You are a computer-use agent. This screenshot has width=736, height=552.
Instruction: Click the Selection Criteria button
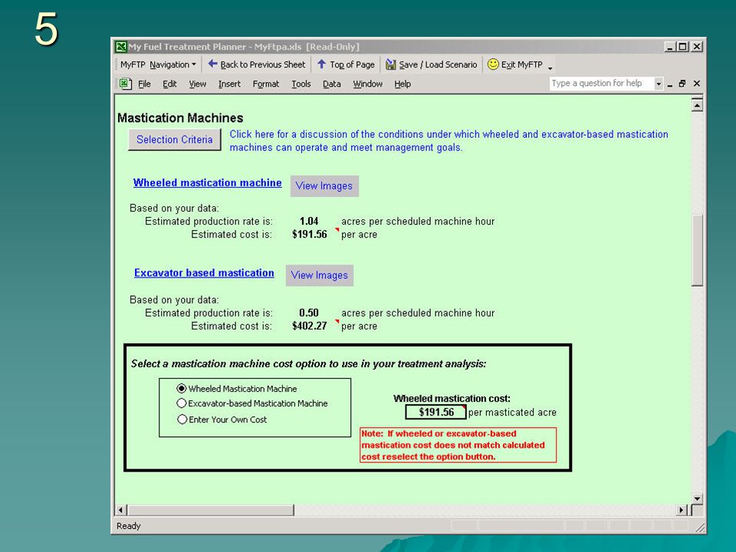click(x=174, y=140)
